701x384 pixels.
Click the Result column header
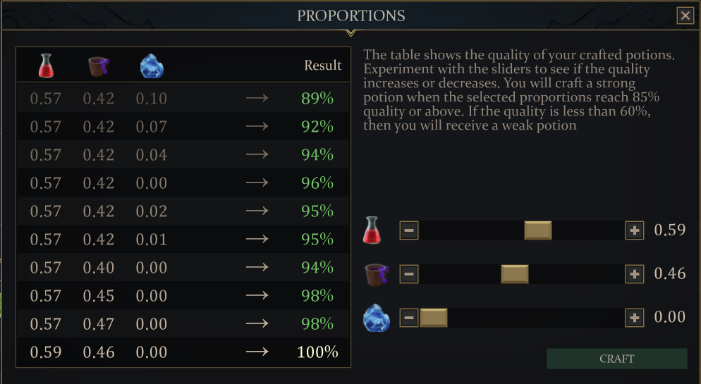[323, 66]
